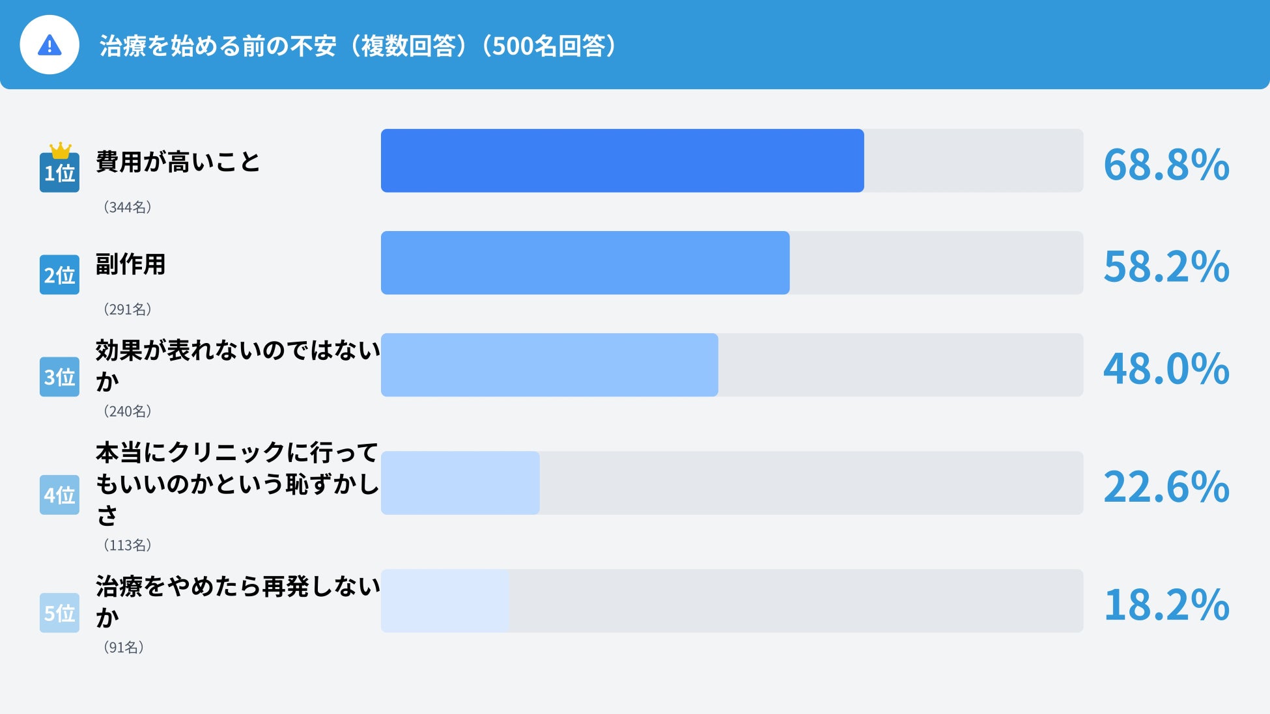Screen dimensions: 1270x714
Task: Click the 副作用 label
Action: coord(130,264)
